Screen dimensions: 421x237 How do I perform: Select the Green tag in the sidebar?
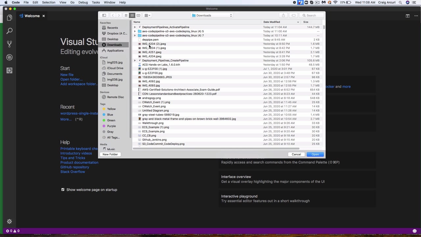tap(111, 120)
